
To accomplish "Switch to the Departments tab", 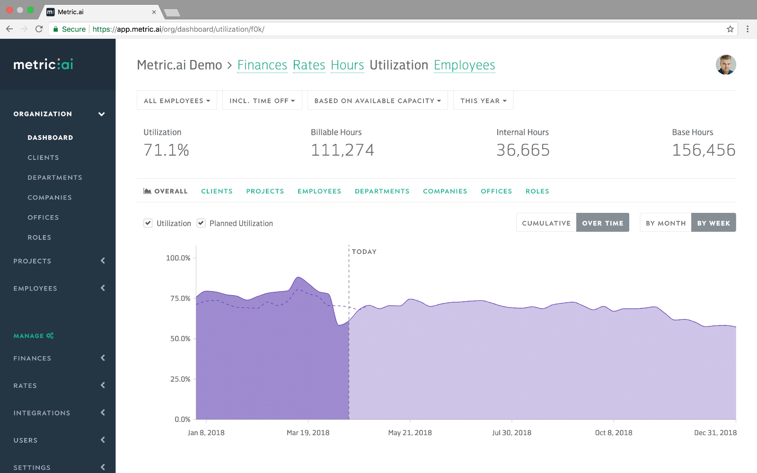I will point(382,191).
